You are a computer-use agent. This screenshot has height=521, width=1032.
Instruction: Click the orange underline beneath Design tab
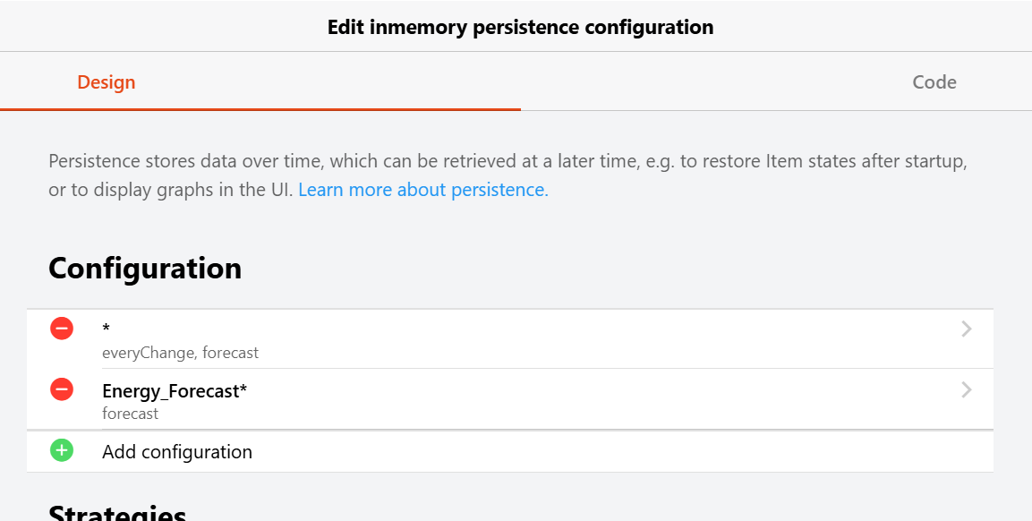[x=260, y=109]
